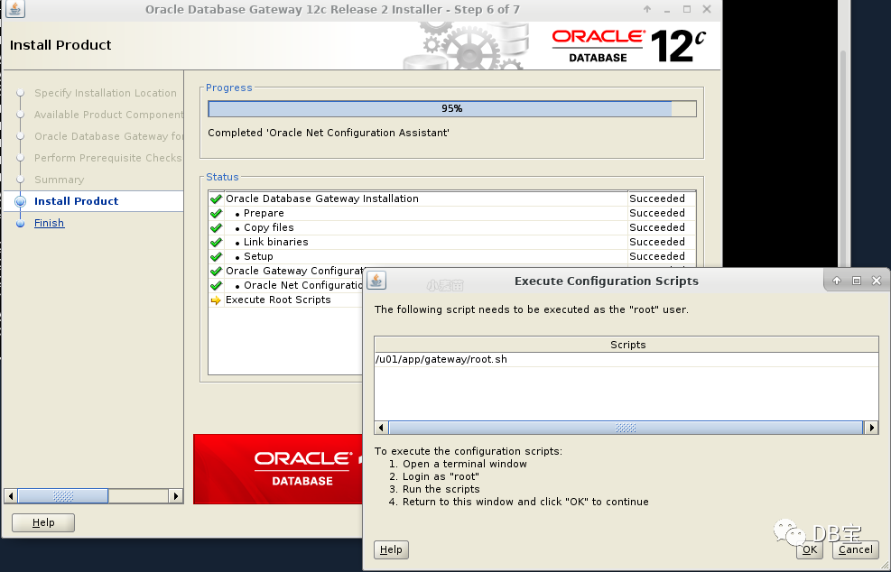The image size is (891, 572).
Task: Follow the Finish link in the sidebar
Action: click(49, 222)
